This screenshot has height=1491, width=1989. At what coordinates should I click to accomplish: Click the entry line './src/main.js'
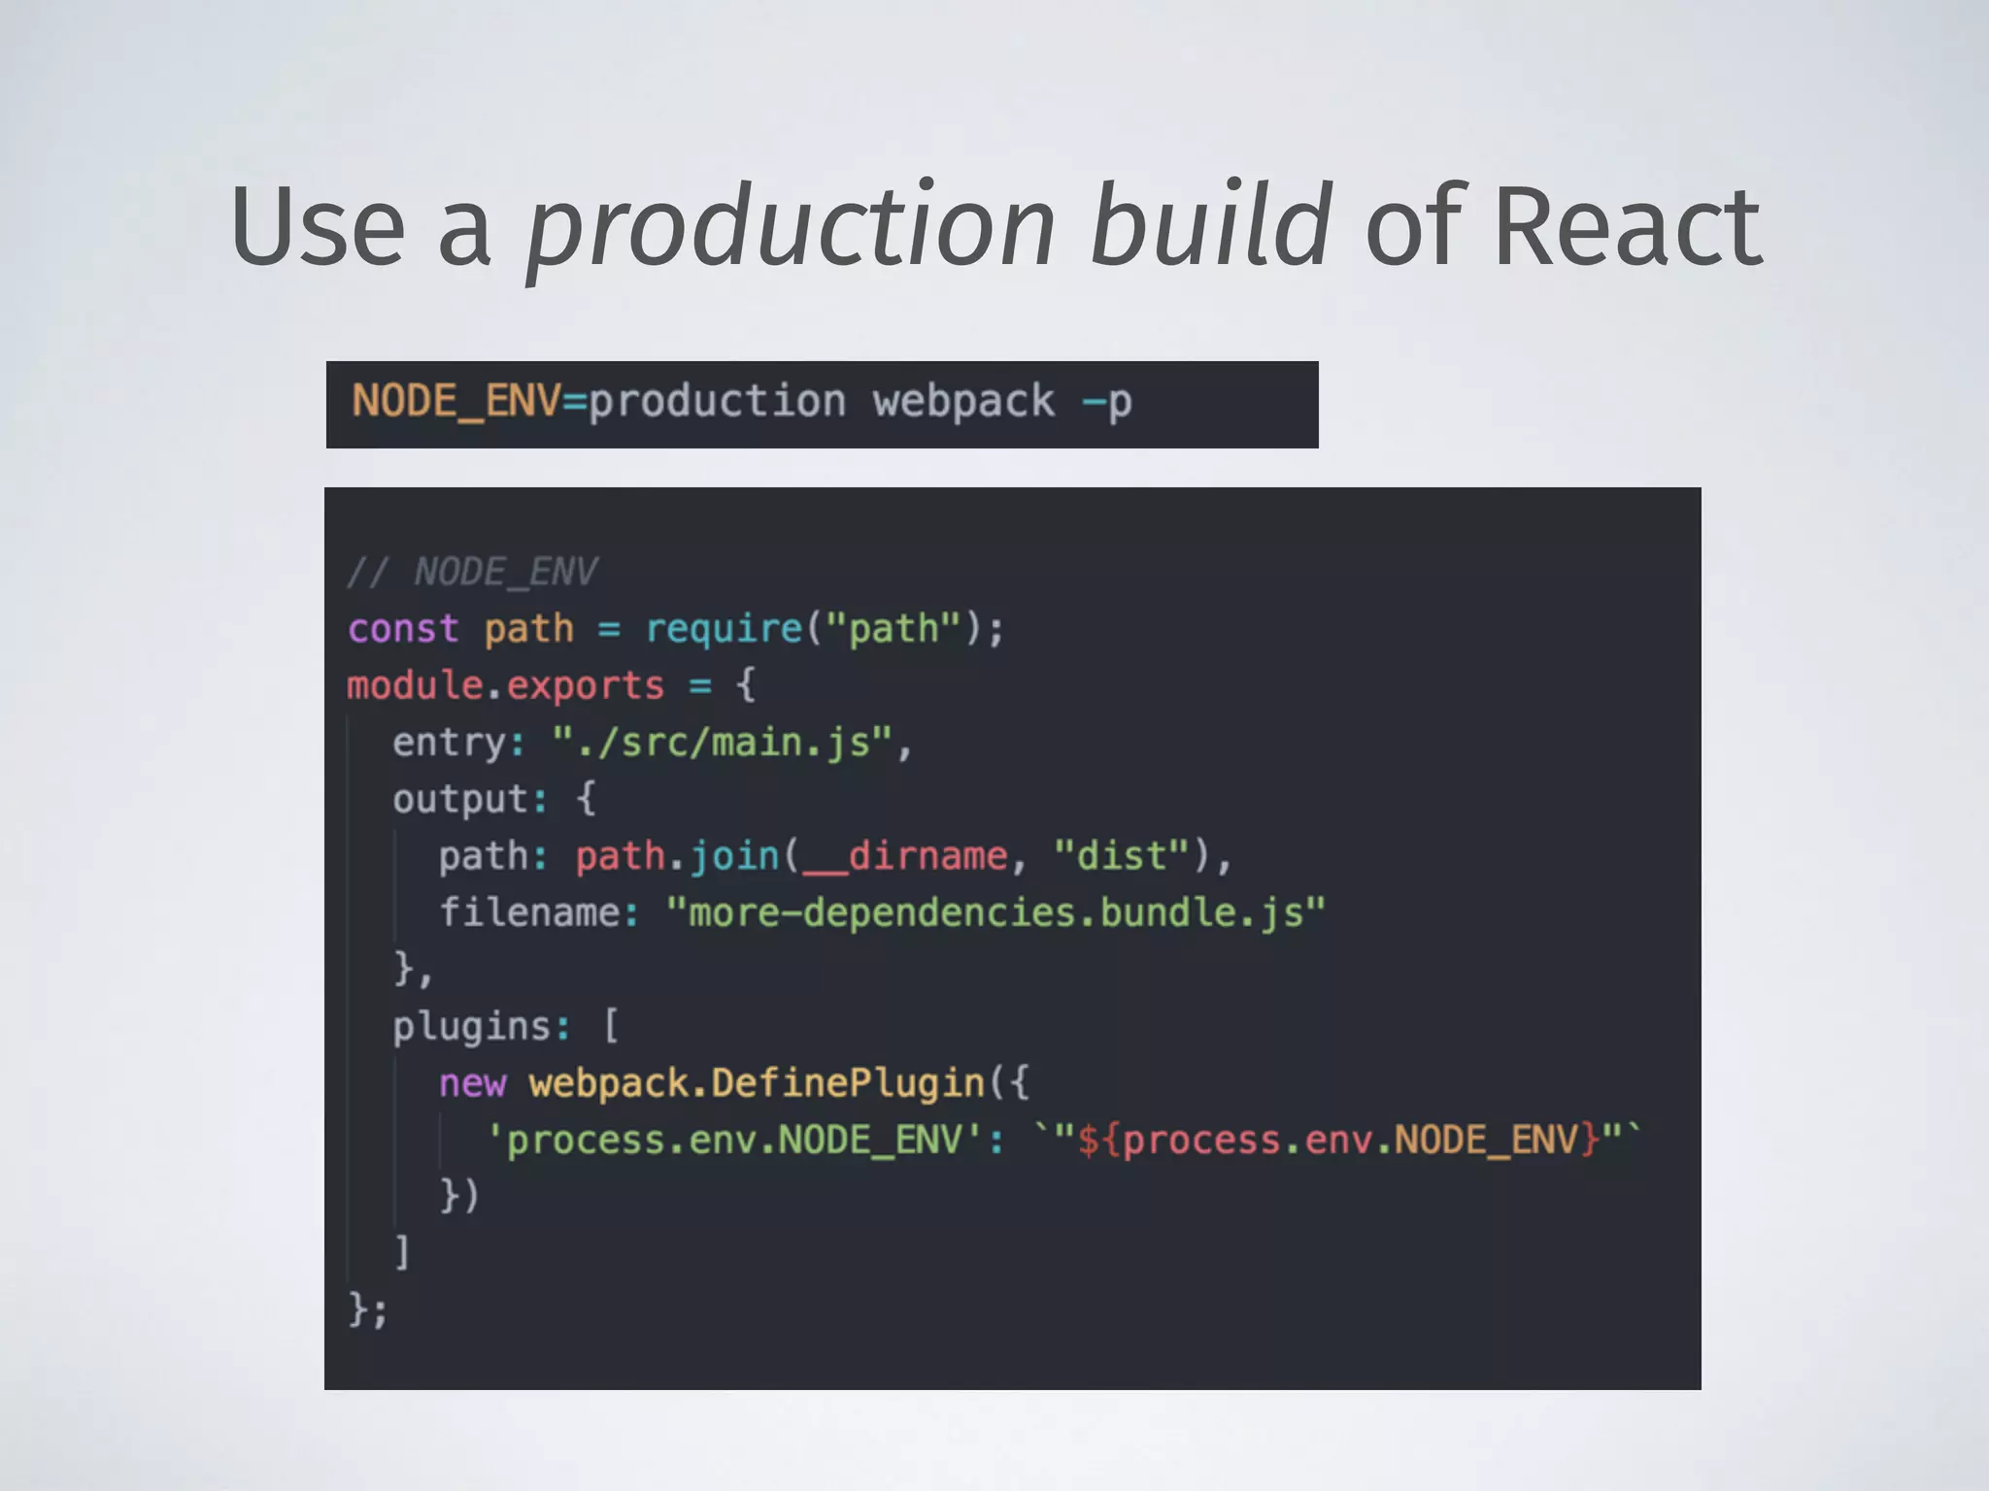[x=653, y=743]
